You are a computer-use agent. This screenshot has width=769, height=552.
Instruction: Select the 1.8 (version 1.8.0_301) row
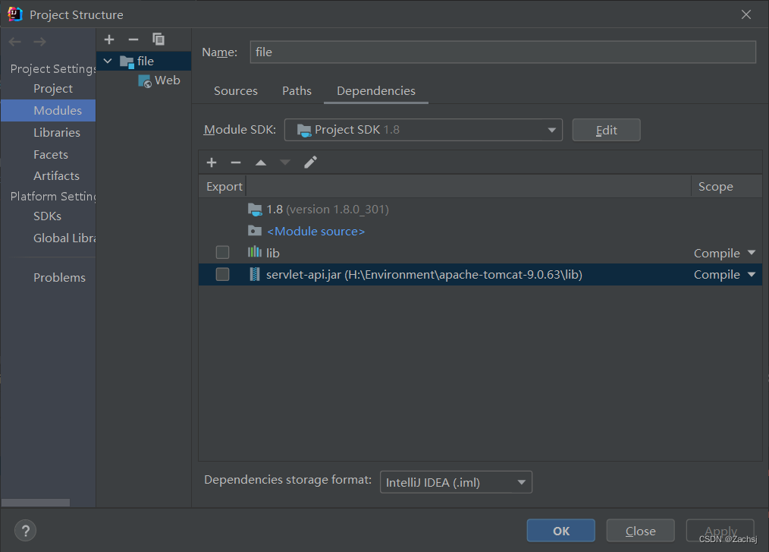click(480, 210)
